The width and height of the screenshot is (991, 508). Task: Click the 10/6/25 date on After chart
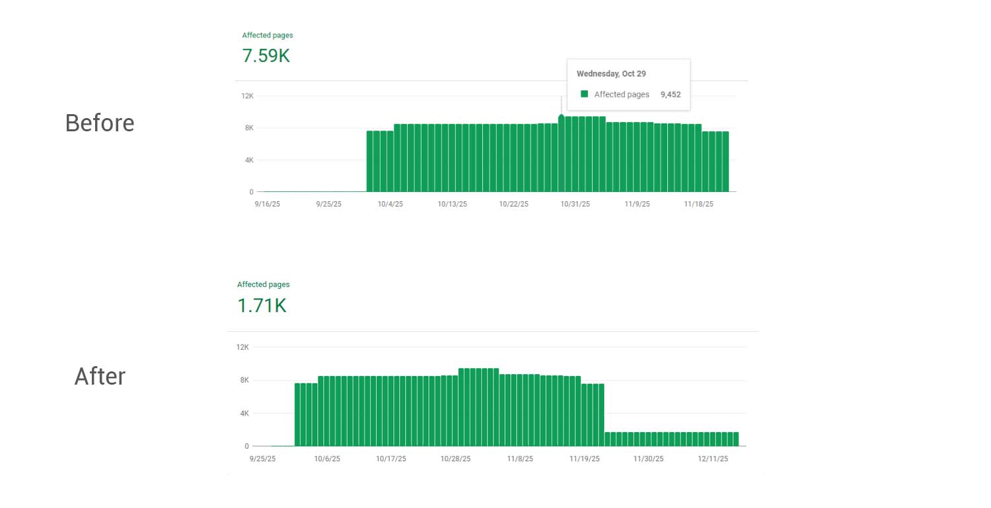point(327,459)
